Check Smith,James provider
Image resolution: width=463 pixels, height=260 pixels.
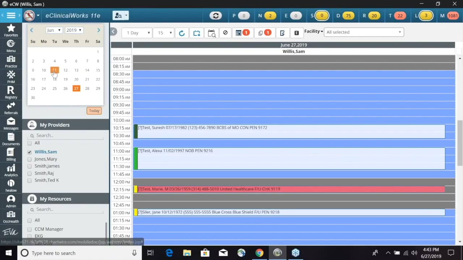30,166
